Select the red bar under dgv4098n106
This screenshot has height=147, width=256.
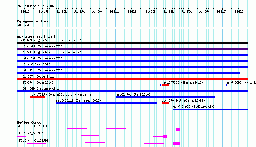pos(166,103)
